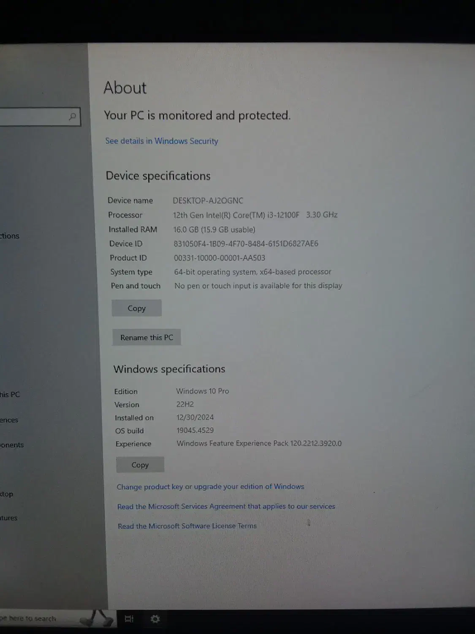Click the OS build 19045.4529

coord(195,430)
